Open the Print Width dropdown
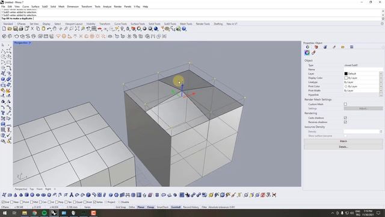 [381, 90]
